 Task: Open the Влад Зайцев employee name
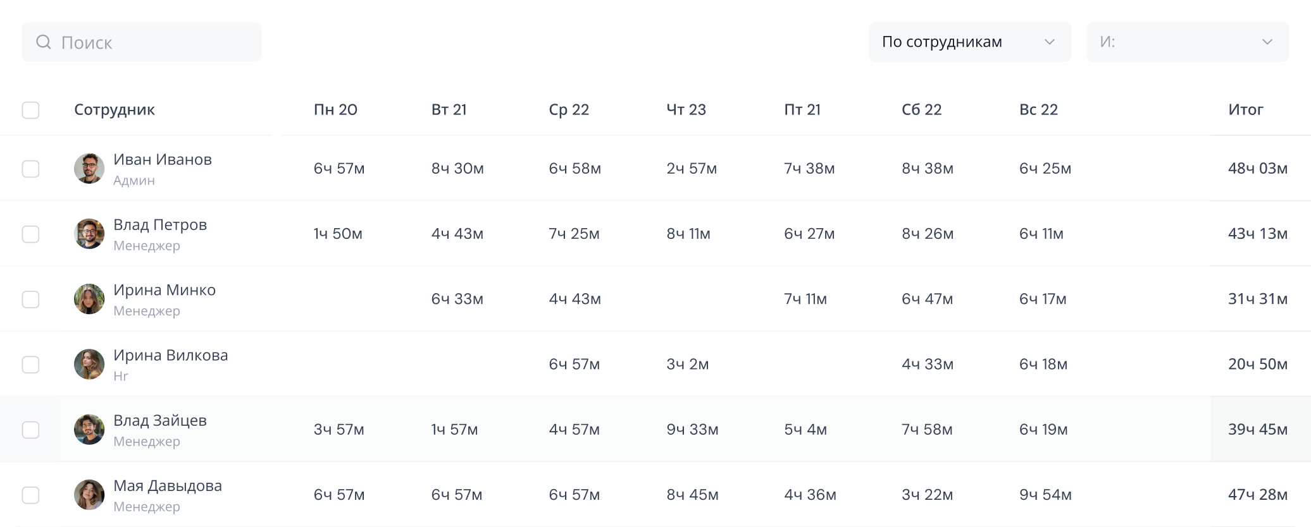[x=160, y=421]
